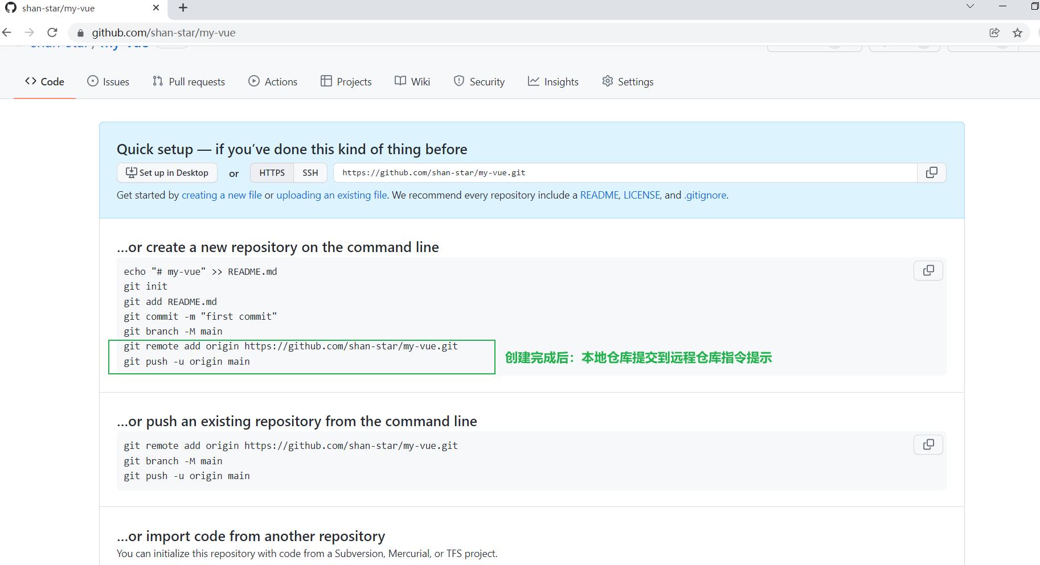Follow the uploading an existing file link
Image resolution: width=1040 pixels, height=565 pixels.
[x=331, y=195]
